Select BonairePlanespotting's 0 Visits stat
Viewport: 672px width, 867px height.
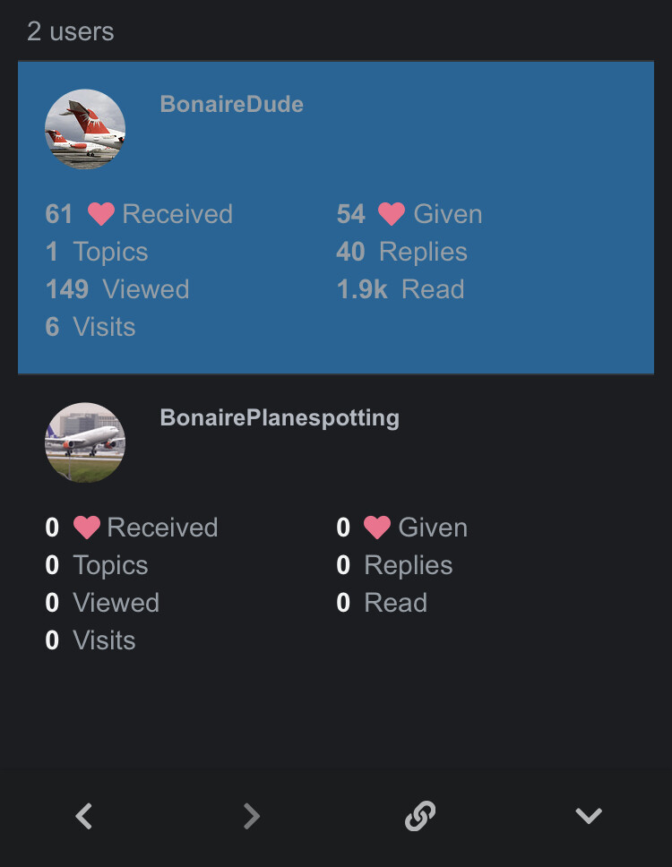[90, 640]
